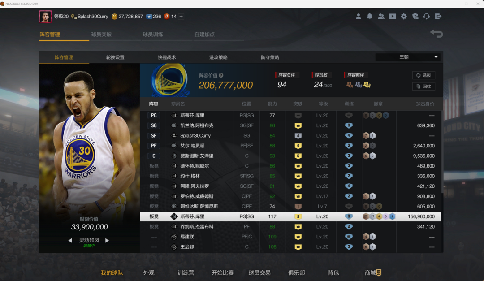The width and height of the screenshot is (484, 281).
Task: Switch to previous badge with left arrow
Action: tap(70, 241)
